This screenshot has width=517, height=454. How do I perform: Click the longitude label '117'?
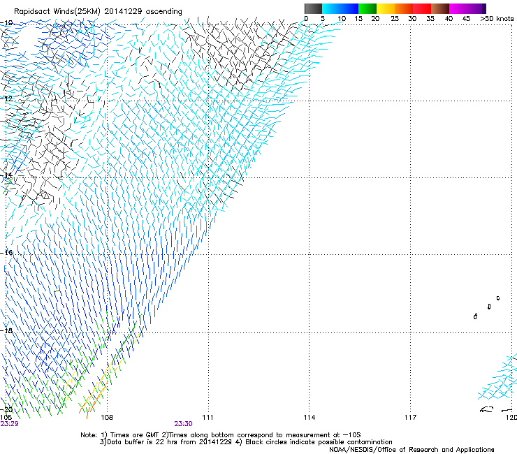tap(410, 418)
